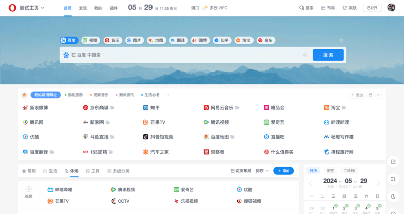Screen dimensions: 404x214
Task: Expand the 测试主页 dropdown
Action: point(43,8)
